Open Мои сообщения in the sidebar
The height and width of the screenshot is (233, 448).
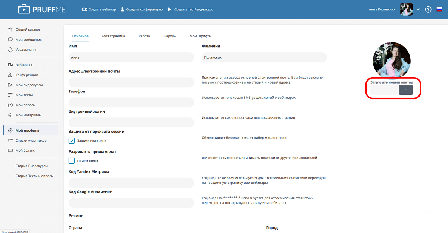(x=28, y=40)
